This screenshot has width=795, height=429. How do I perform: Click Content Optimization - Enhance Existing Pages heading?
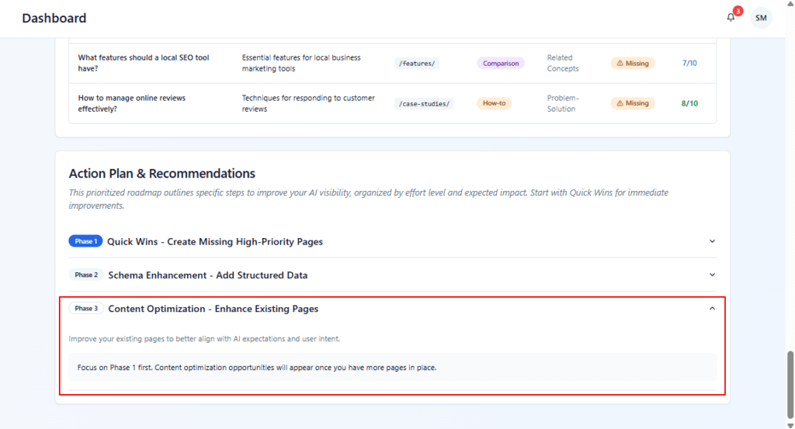[213, 309]
